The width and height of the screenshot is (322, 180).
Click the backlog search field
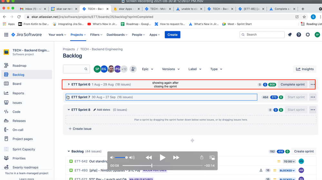(x=76, y=69)
